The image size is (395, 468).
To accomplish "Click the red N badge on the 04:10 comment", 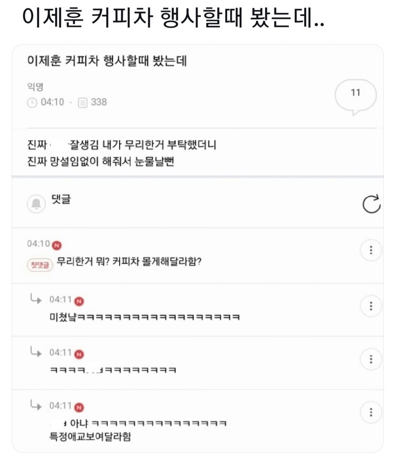I will pyautogui.click(x=57, y=245).
